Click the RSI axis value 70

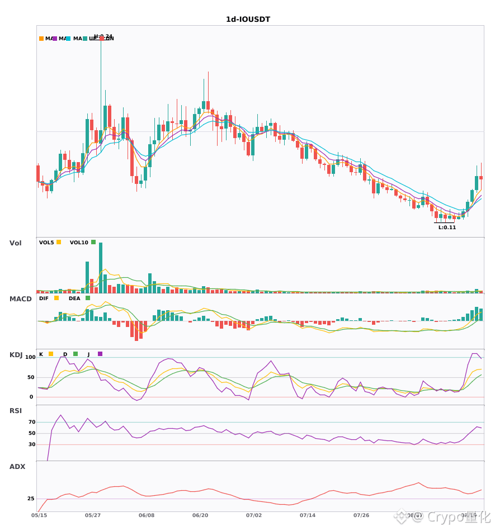point(32,422)
